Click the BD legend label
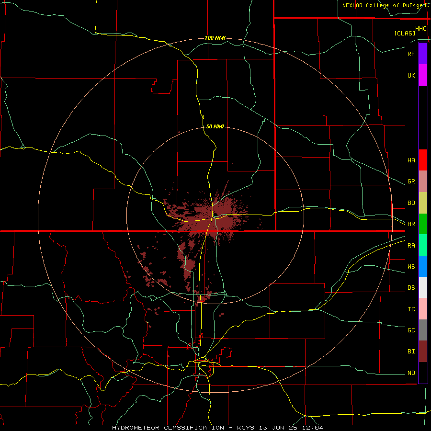431x431 pixels. pyautogui.click(x=411, y=203)
